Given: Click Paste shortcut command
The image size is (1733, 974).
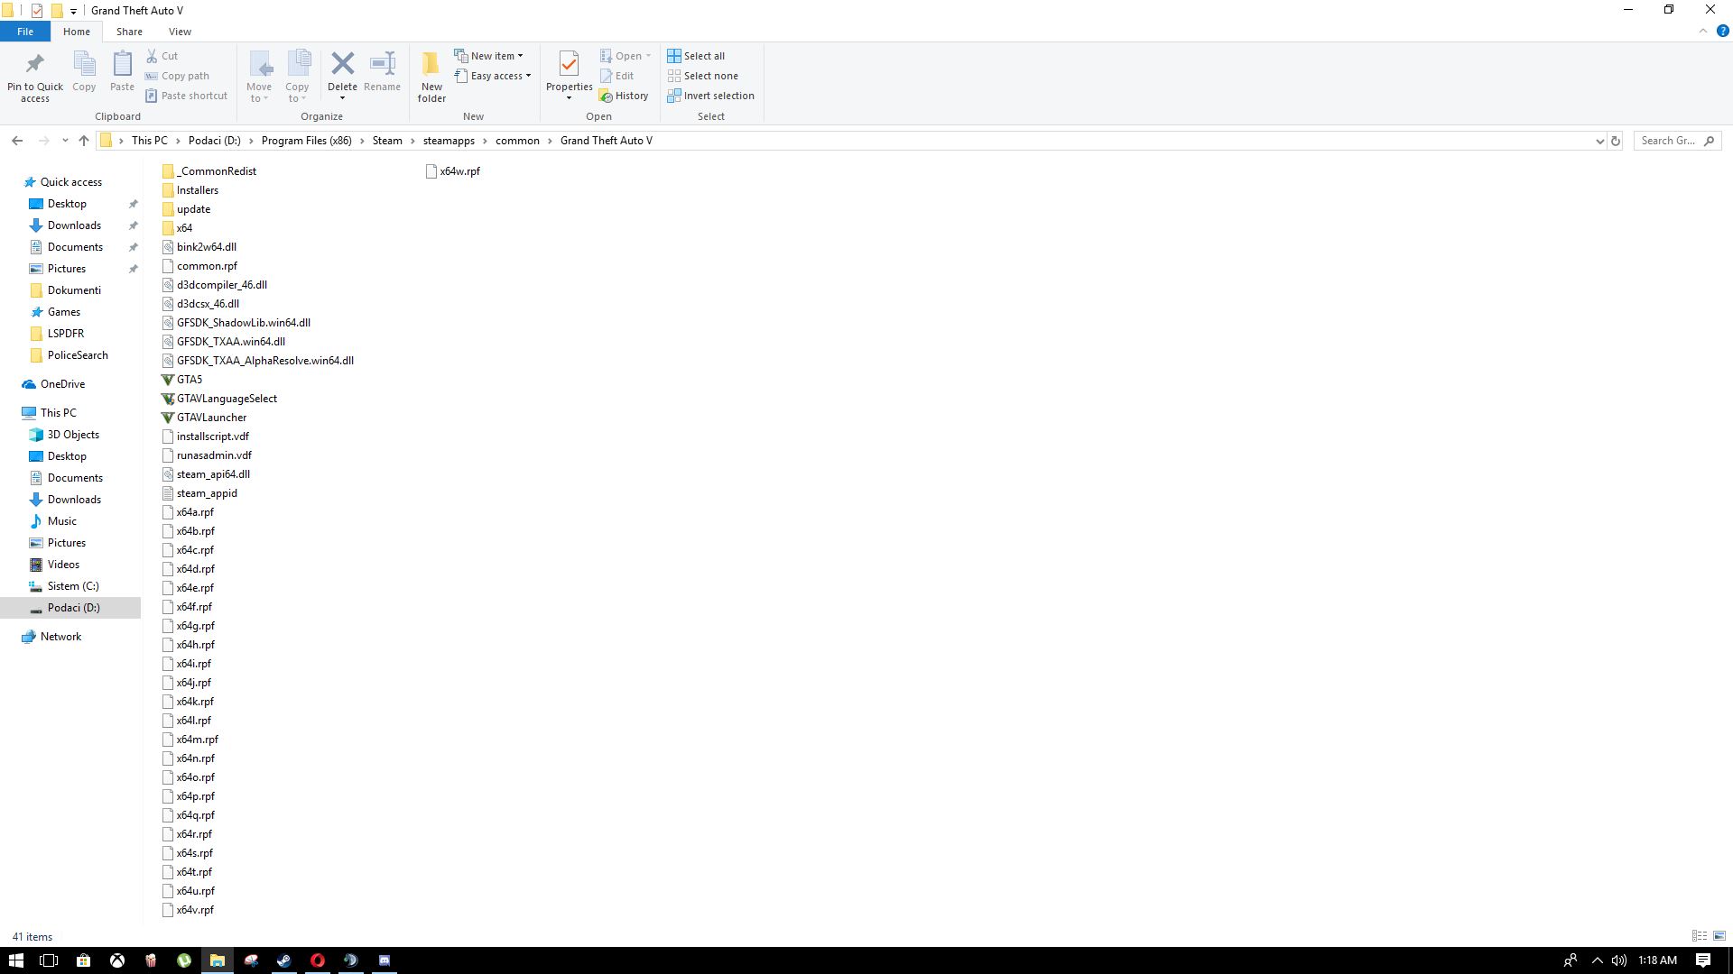Looking at the screenshot, I should [186, 96].
